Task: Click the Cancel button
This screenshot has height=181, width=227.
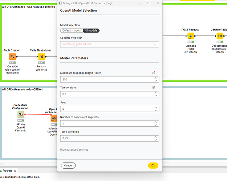Action: (68, 165)
